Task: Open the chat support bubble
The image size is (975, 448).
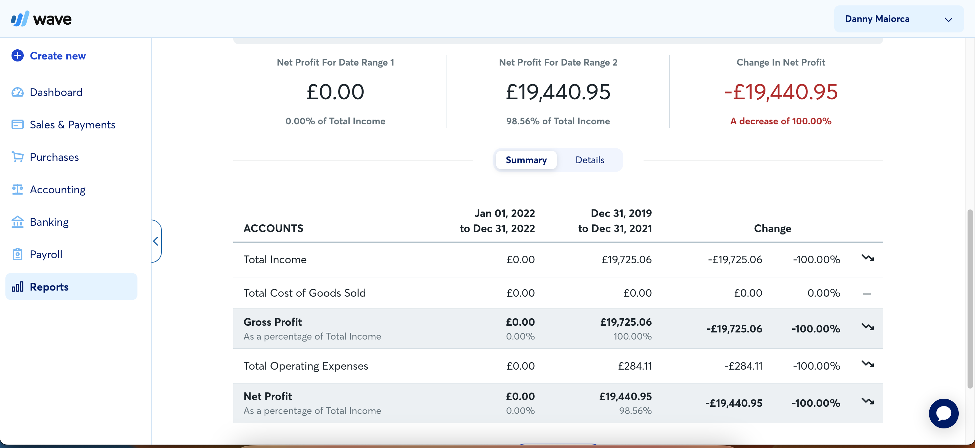Action: pos(943,413)
